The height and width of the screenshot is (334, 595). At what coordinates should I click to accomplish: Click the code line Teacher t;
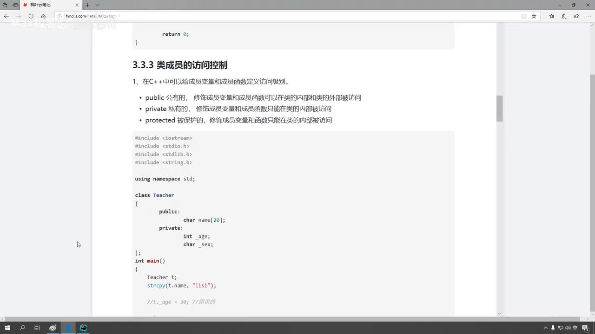pyautogui.click(x=162, y=277)
